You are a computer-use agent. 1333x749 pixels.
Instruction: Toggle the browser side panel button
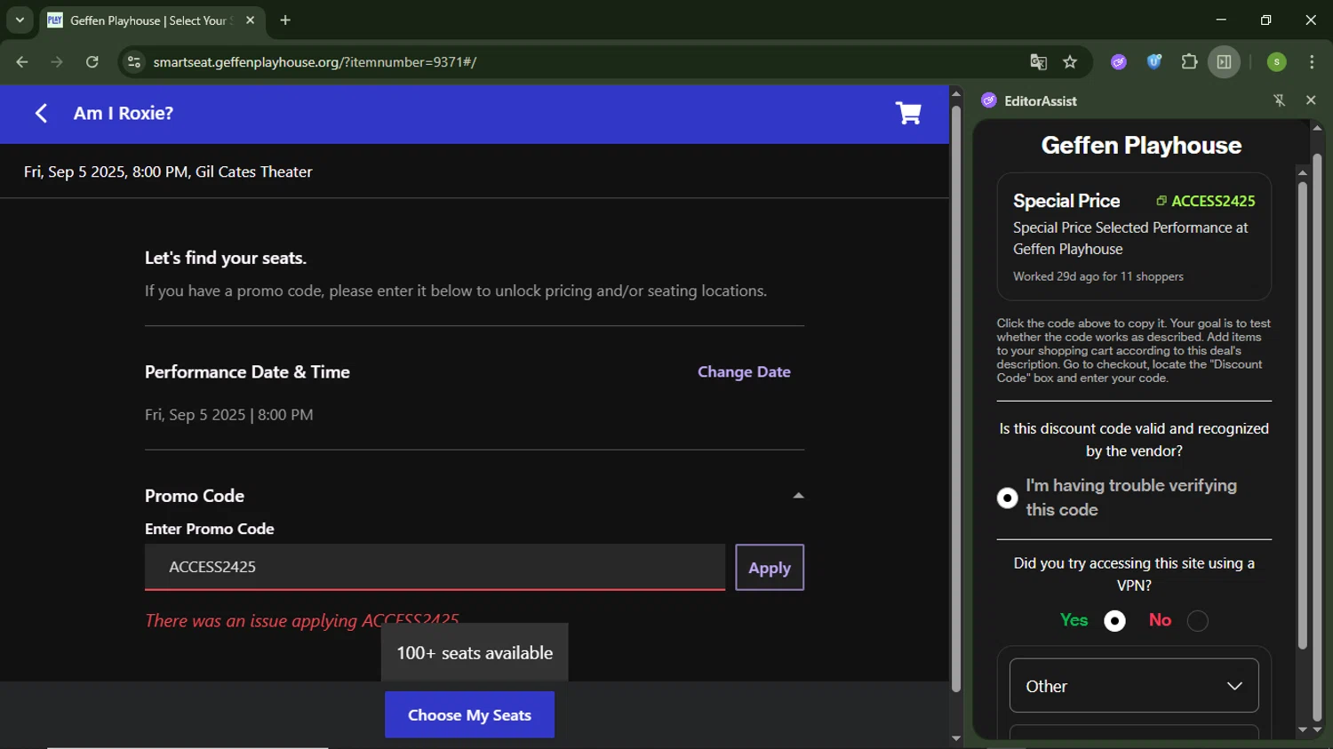pos(1224,62)
